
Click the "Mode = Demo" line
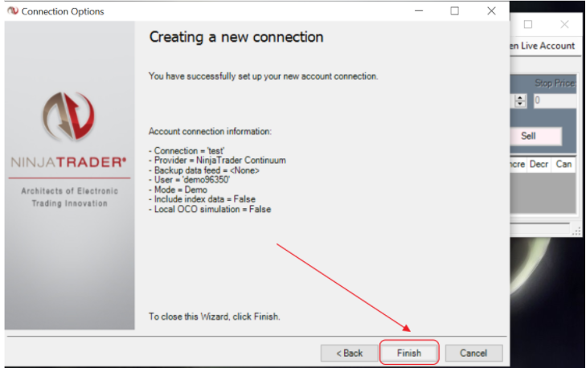tap(178, 190)
